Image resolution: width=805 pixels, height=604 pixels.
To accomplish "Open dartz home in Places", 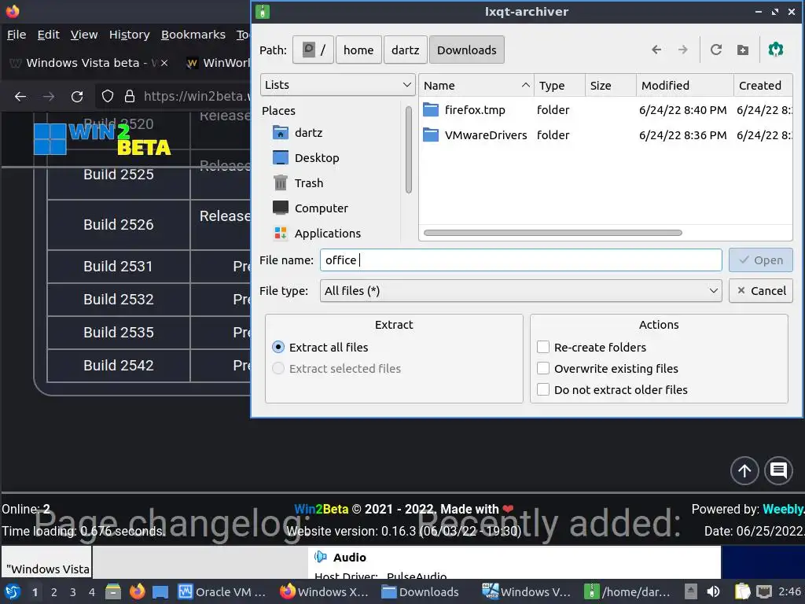I will [x=298, y=132].
